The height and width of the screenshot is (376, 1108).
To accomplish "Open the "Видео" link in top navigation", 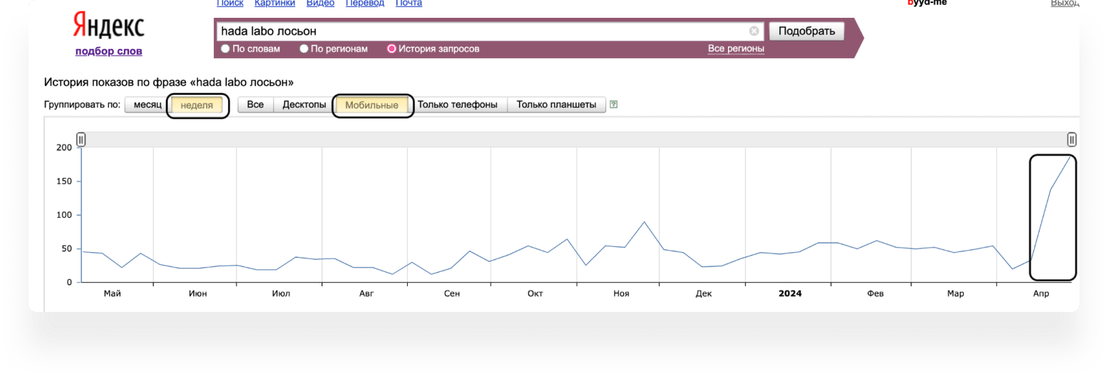I will pyautogui.click(x=320, y=4).
